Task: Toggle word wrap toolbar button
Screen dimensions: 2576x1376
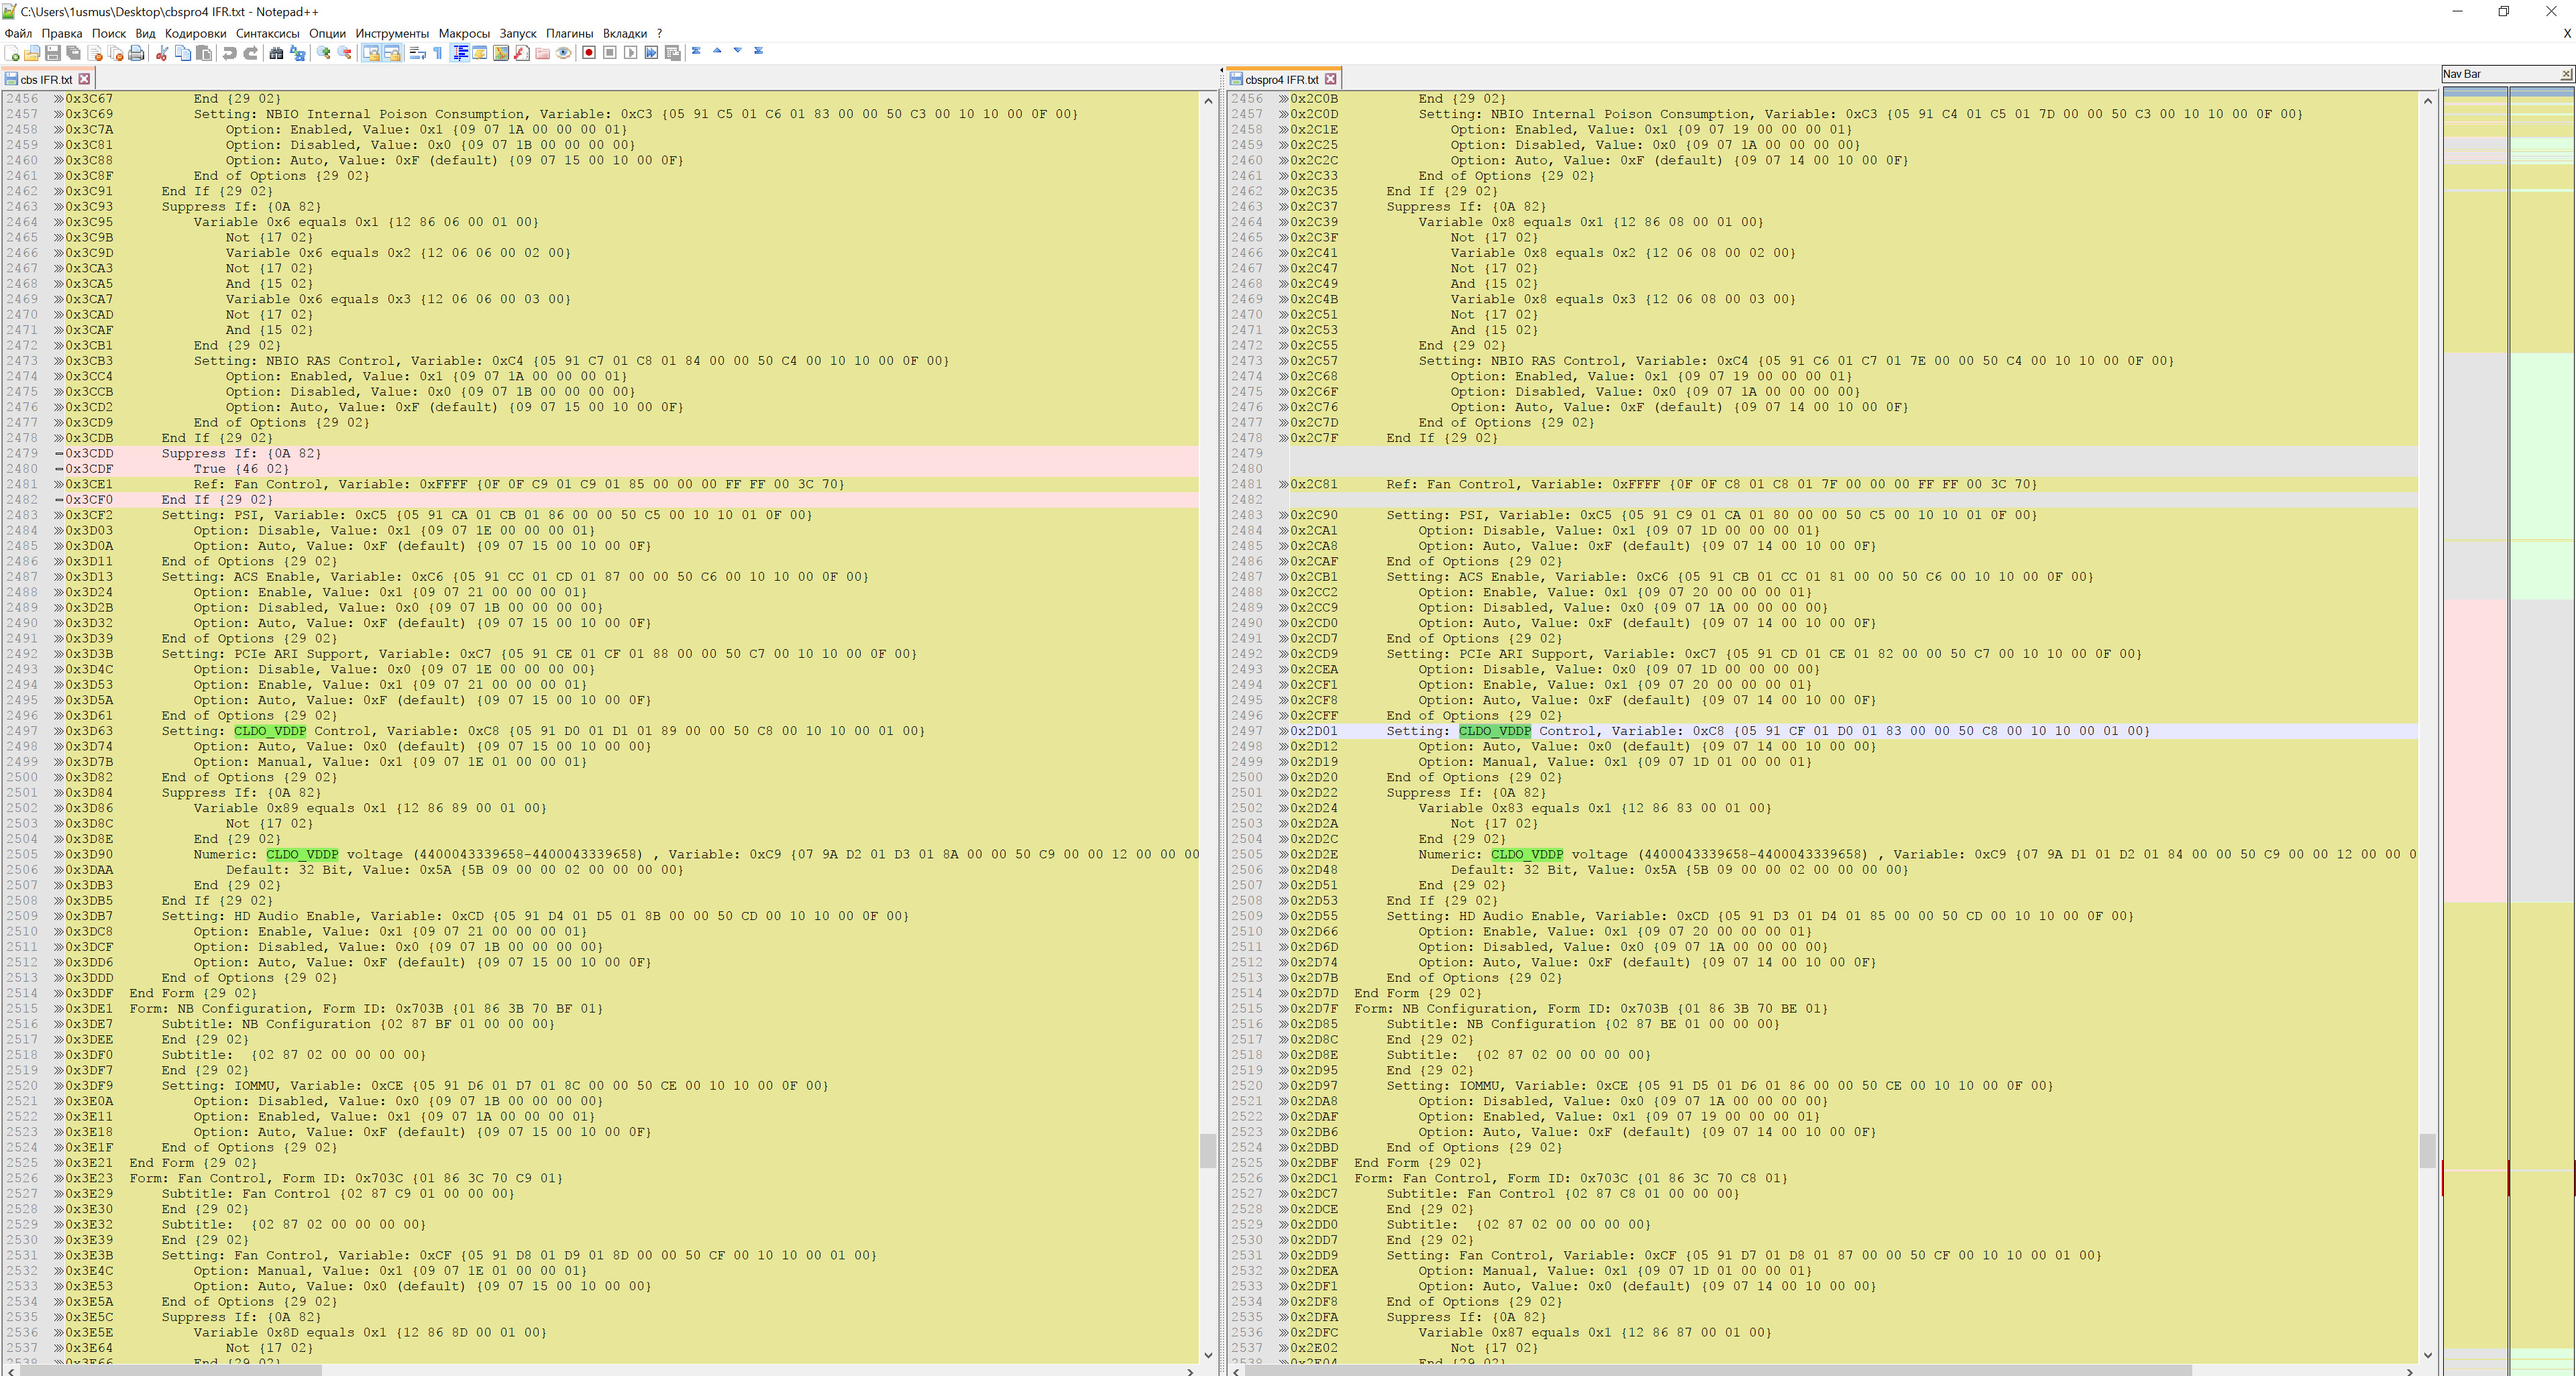Action: click(418, 53)
